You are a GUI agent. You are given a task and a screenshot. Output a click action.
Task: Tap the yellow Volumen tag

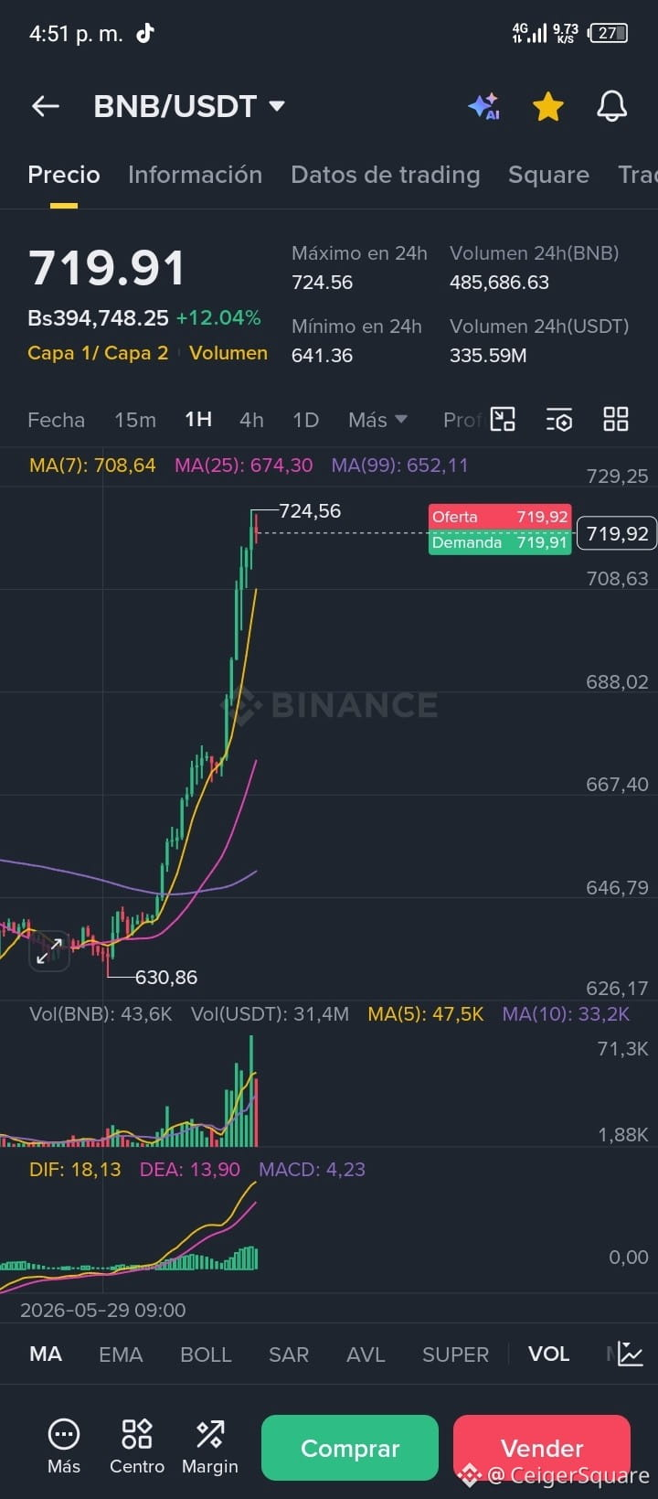(x=228, y=353)
